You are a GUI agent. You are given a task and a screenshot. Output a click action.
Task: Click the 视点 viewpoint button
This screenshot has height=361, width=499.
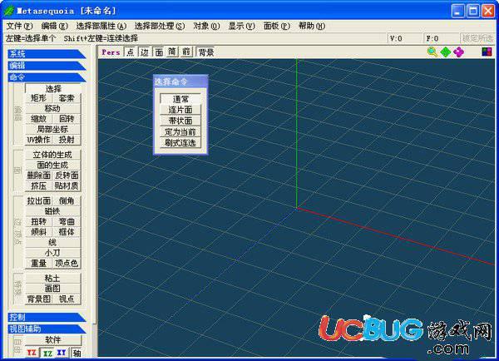click(67, 299)
